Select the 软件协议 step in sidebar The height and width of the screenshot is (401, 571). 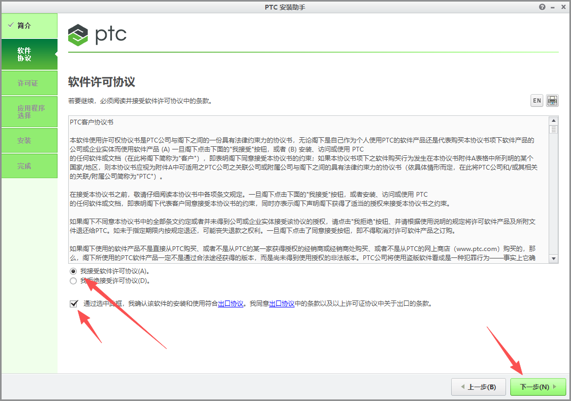[x=24, y=54]
